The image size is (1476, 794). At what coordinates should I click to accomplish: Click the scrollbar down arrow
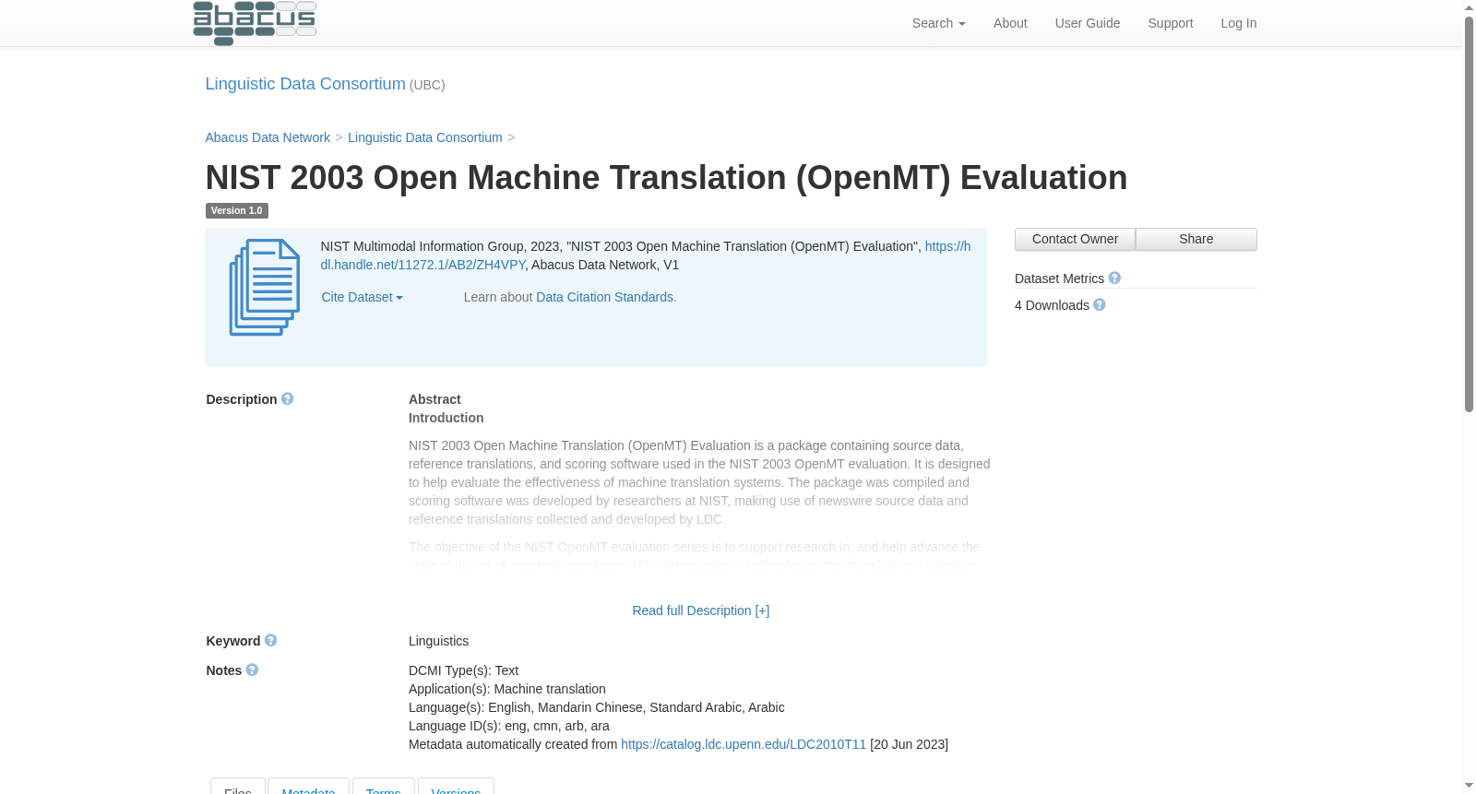coord(1469,786)
